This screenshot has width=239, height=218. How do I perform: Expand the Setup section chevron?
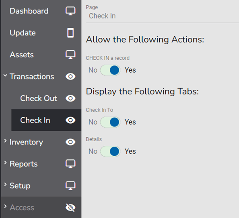click(5, 185)
